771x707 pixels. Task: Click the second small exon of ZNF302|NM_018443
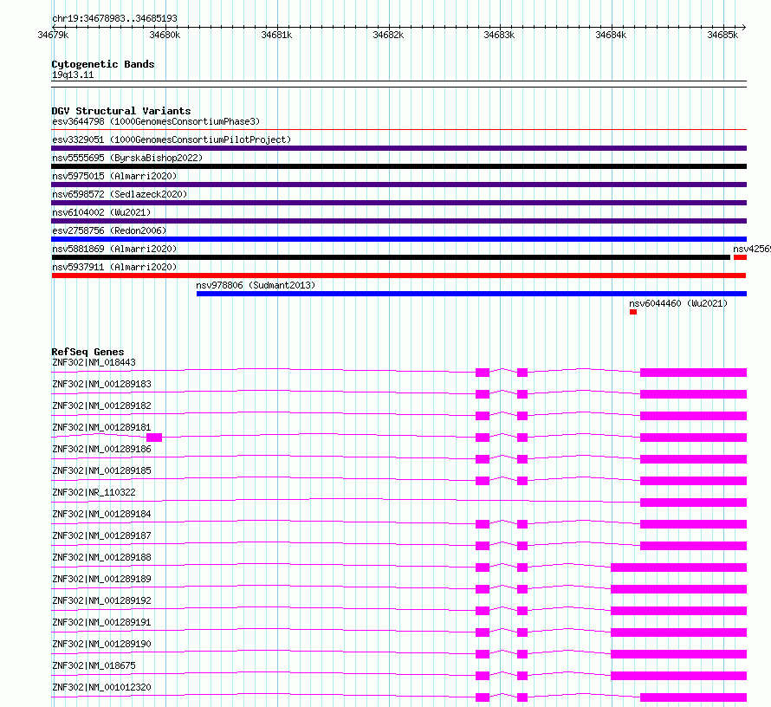click(522, 373)
